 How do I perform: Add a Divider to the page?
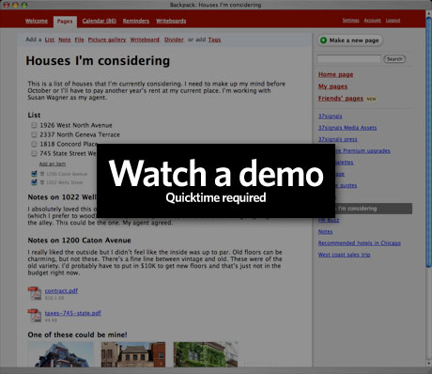[174, 39]
